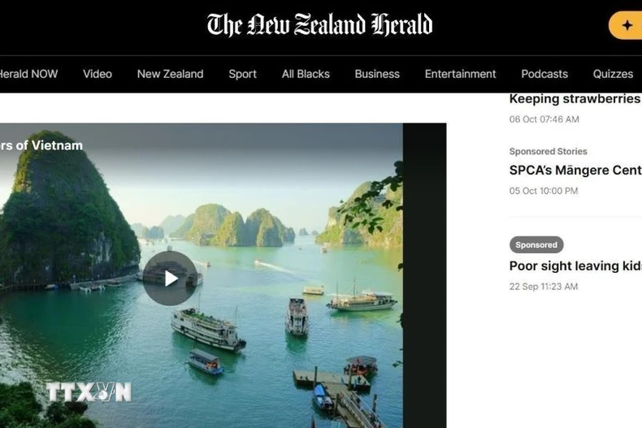Open the Quizzes section

coord(613,74)
